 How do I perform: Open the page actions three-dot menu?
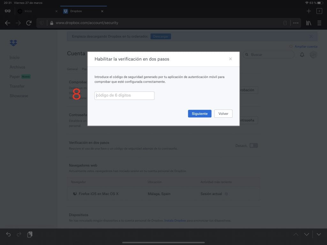(x=296, y=23)
